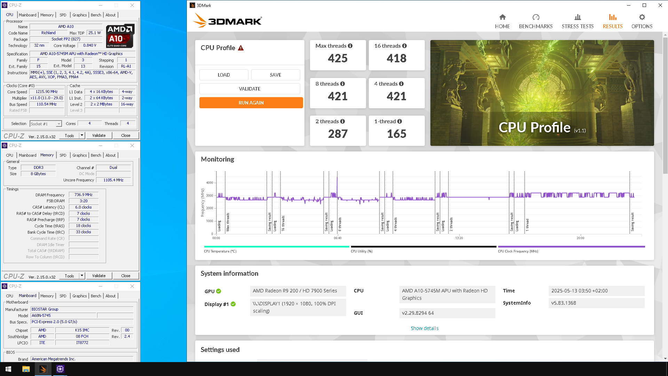Click the Show details link

tap(424, 328)
